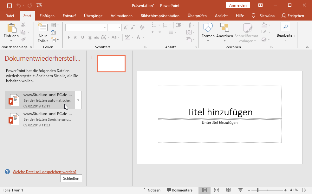Image resolution: width=312 pixels, height=194 pixels.
Task: Click the text direction icon
Action: pyautogui.click(x=189, y=25)
